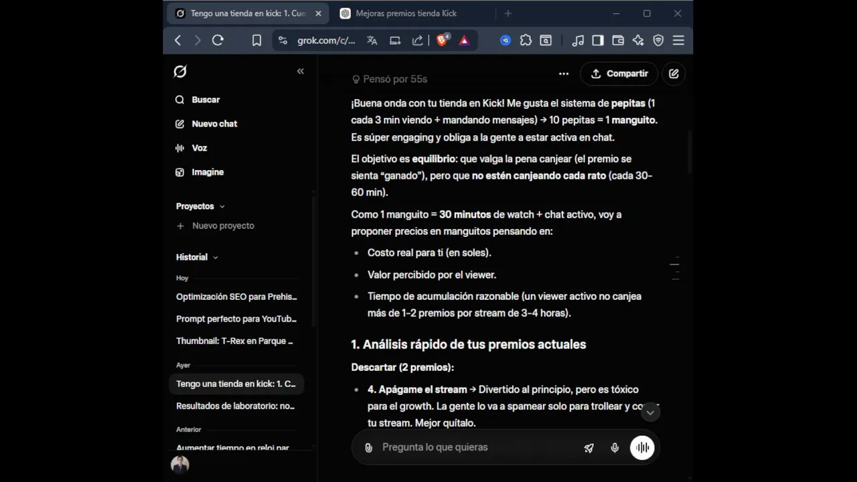857x482 pixels.
Task: Open chat Resultados de laboratorio
Action: click(x=236, y=406)
